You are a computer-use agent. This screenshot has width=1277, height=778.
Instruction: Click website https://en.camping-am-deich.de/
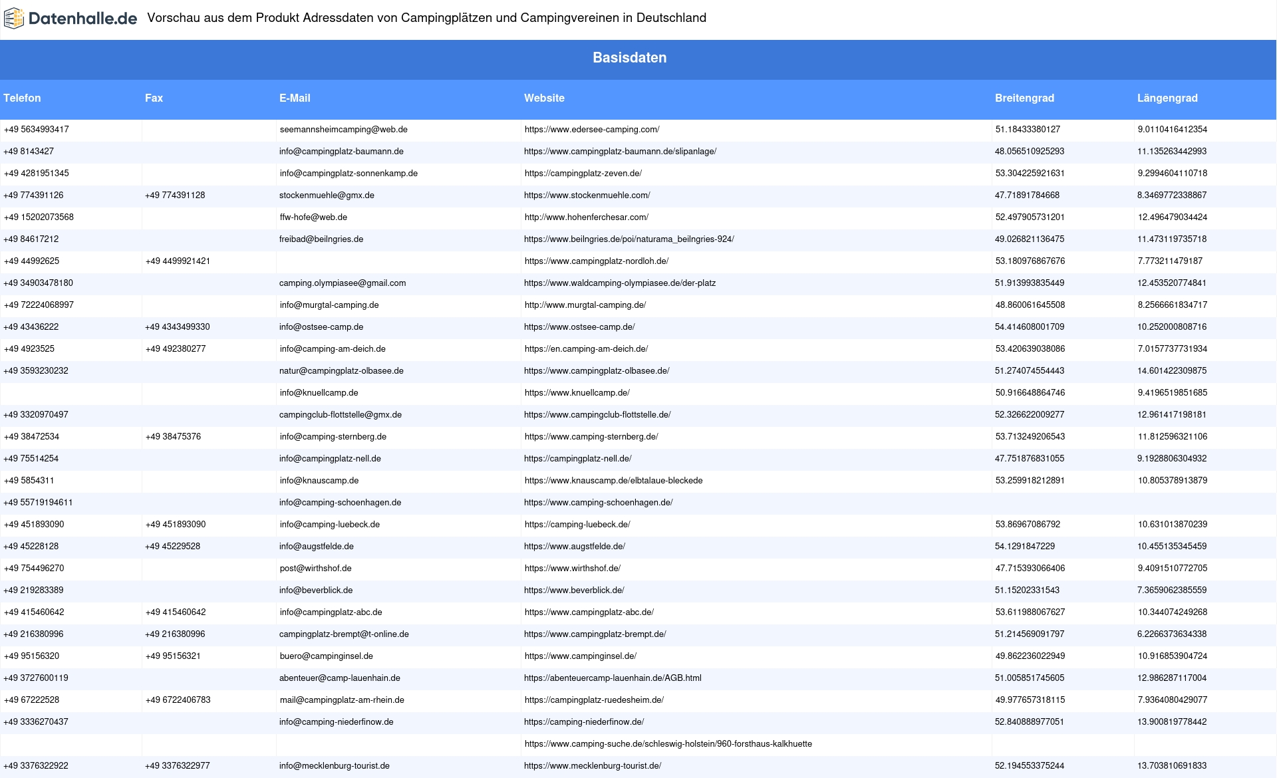tap(586, 349)
